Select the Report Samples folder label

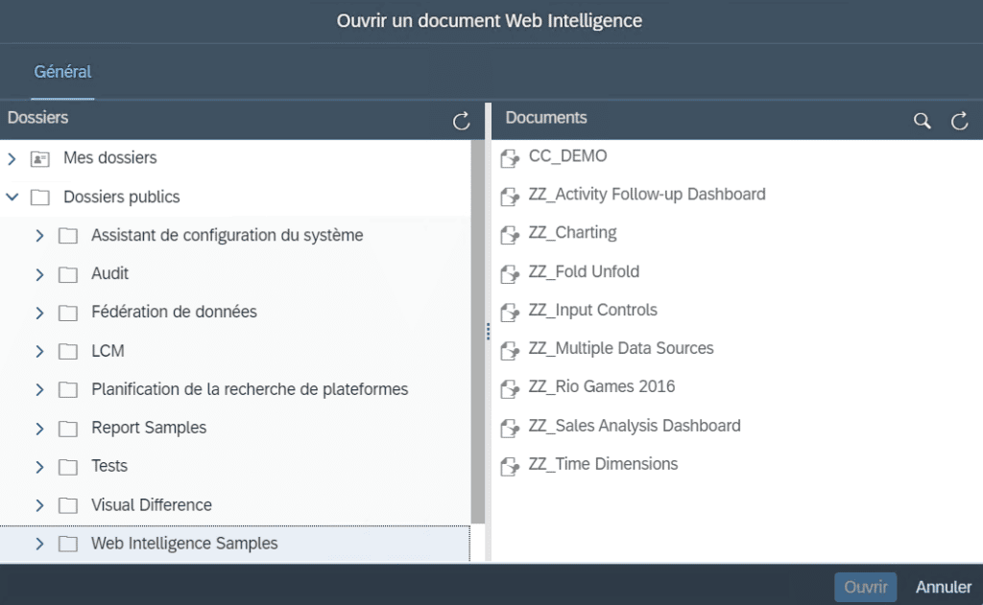click(x=149, y=428)
